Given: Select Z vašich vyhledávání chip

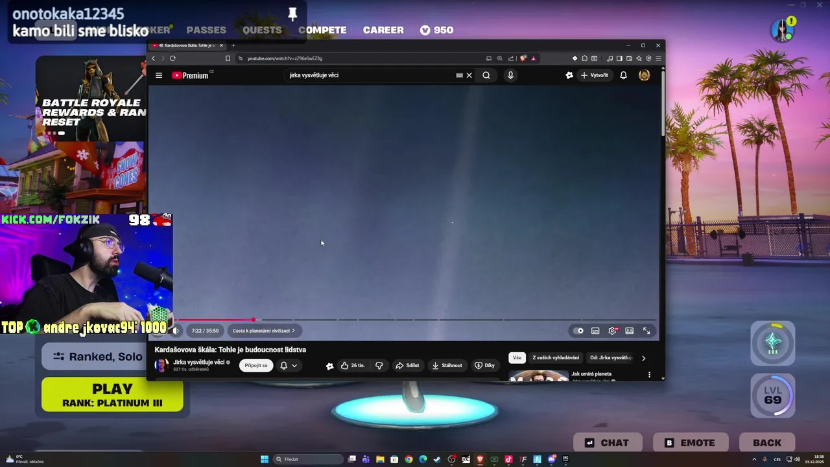Looking at the screenshot, I should pos(556,357).
